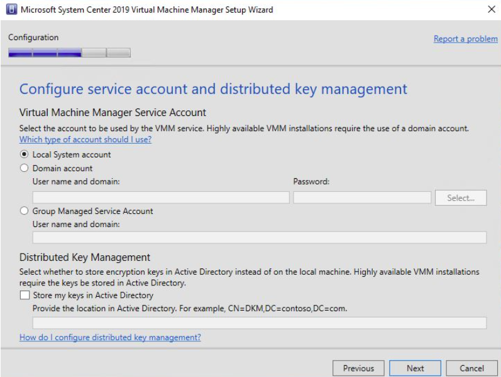Proceed with the Next button
The width and height of the screenshot is (501, 377).
click(415, 368)
